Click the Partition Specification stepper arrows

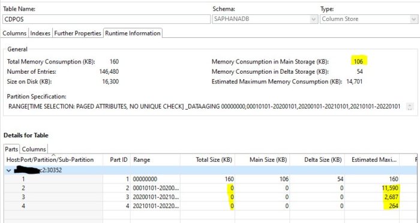tap(410, 107)
